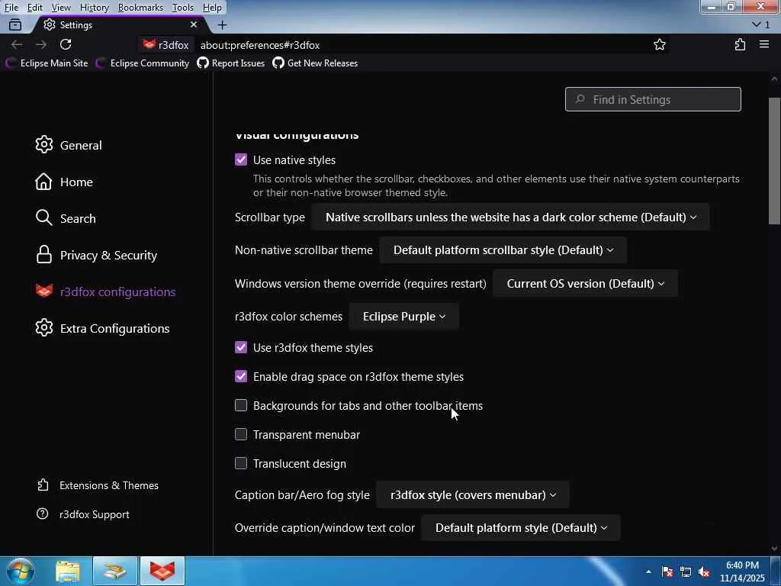The image size is (781, 586).
Task: Show hidden system tray icons
Action: tap(648, 572)
